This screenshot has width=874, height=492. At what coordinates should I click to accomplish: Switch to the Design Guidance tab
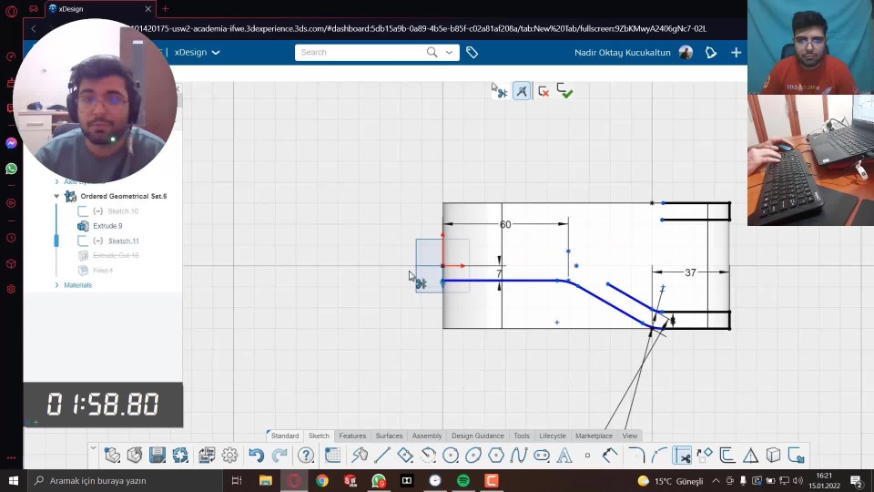tap(478, 436)
